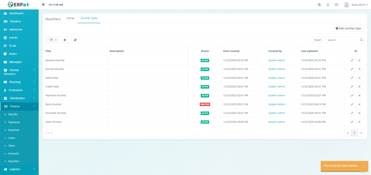This screenshot has height=175, width=371.
Task: Export the table using Excel button
Action: point(317,40)
